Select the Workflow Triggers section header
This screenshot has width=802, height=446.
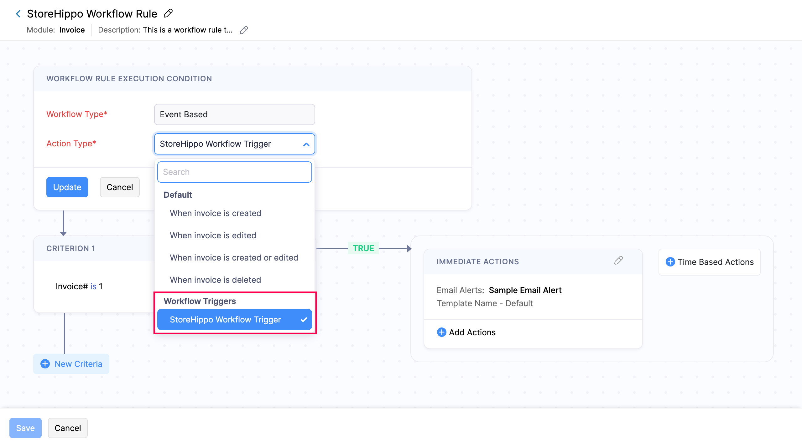[200, 301]
